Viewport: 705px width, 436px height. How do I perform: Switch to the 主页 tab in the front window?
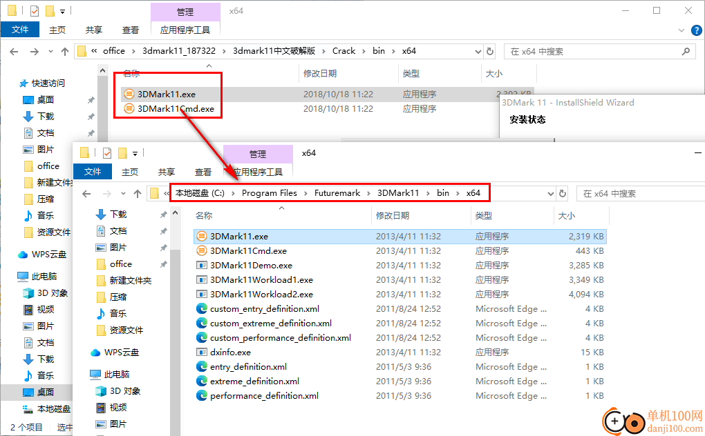pos(130,172)
